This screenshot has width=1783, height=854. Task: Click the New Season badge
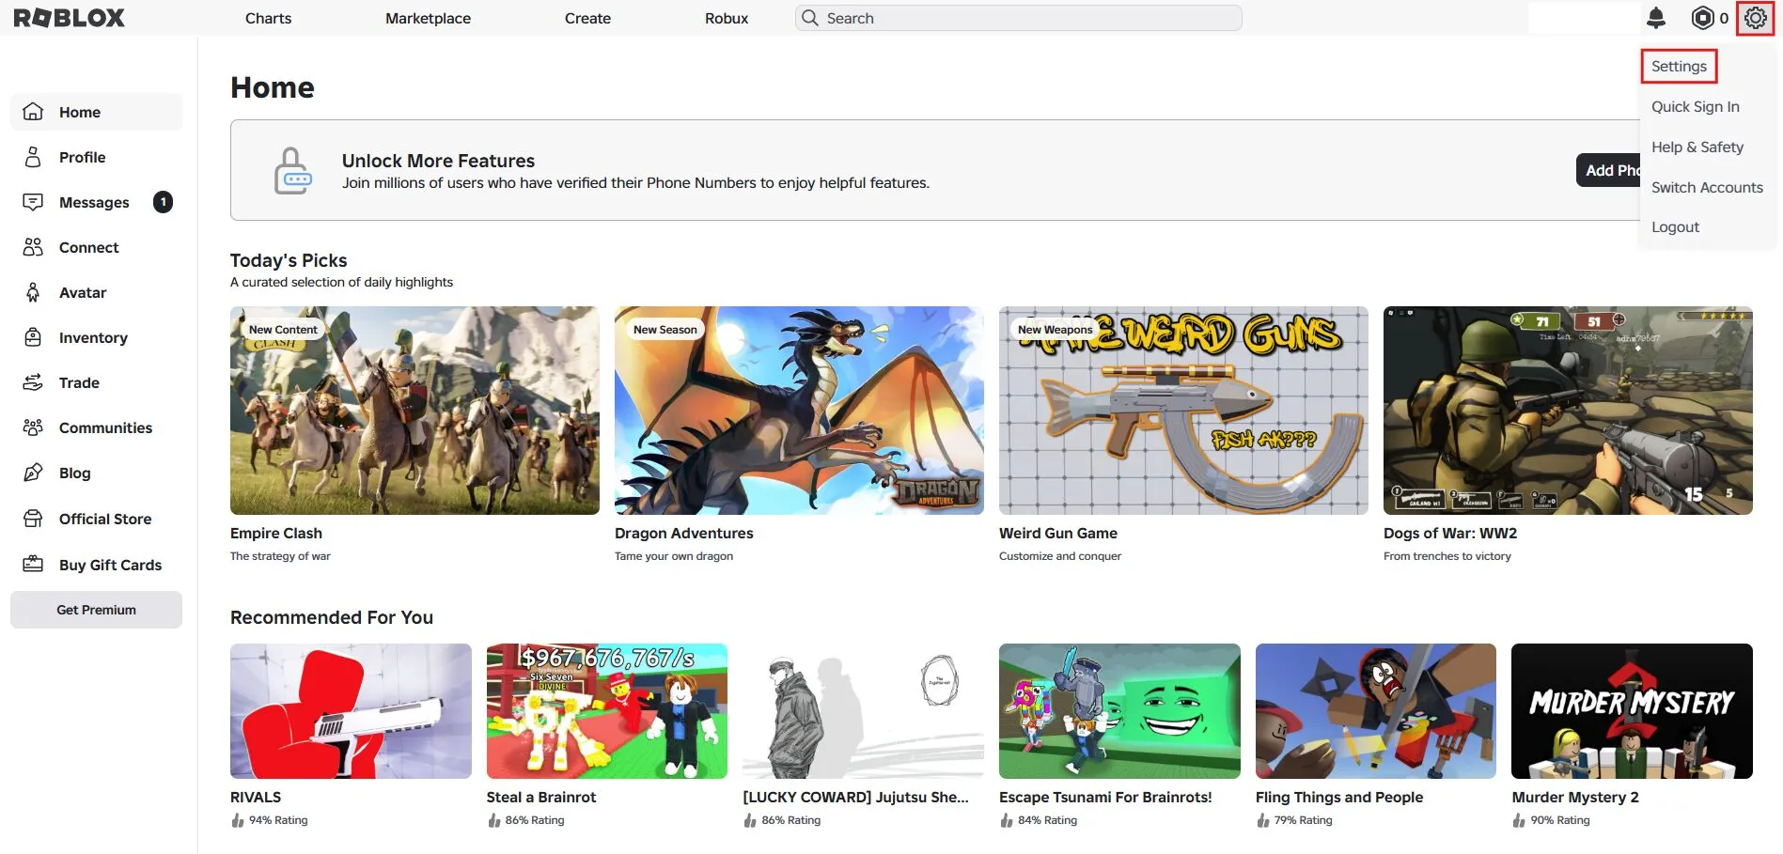coord(665,330)
